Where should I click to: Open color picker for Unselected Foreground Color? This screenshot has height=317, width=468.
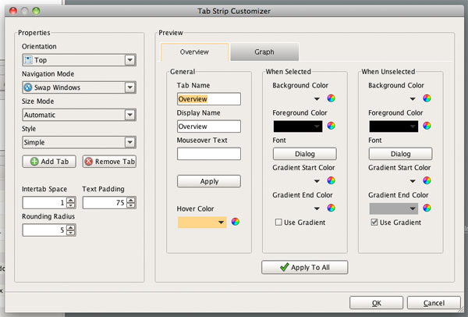(427, 126)
